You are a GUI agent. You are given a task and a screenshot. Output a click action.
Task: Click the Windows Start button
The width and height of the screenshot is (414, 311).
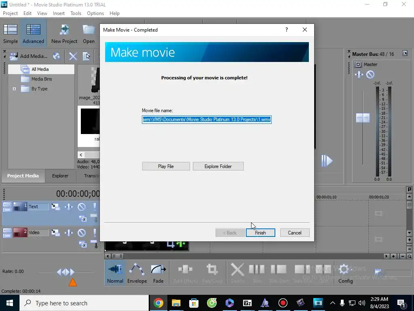(10, 303)
